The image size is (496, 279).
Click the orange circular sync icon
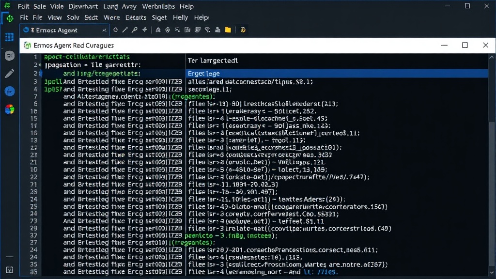(243, 30)
